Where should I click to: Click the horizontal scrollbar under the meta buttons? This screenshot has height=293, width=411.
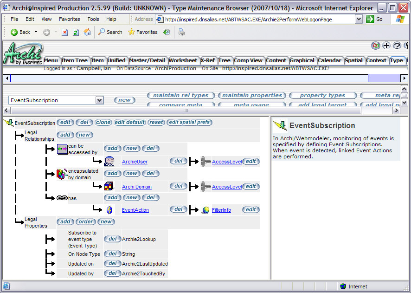[x=186, y=111]
